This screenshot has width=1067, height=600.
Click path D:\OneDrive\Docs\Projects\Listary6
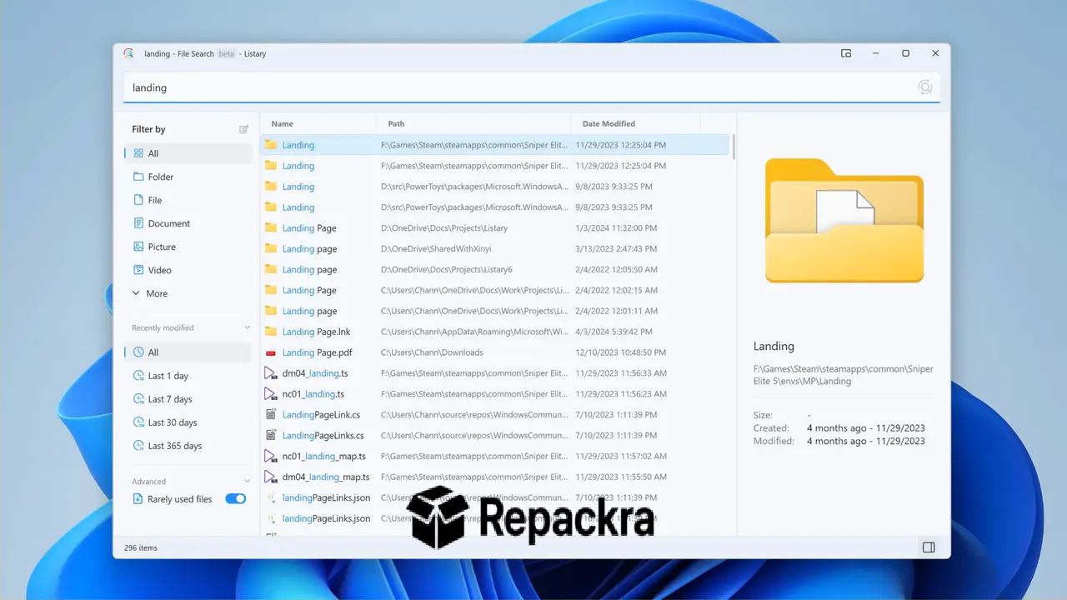447,269
